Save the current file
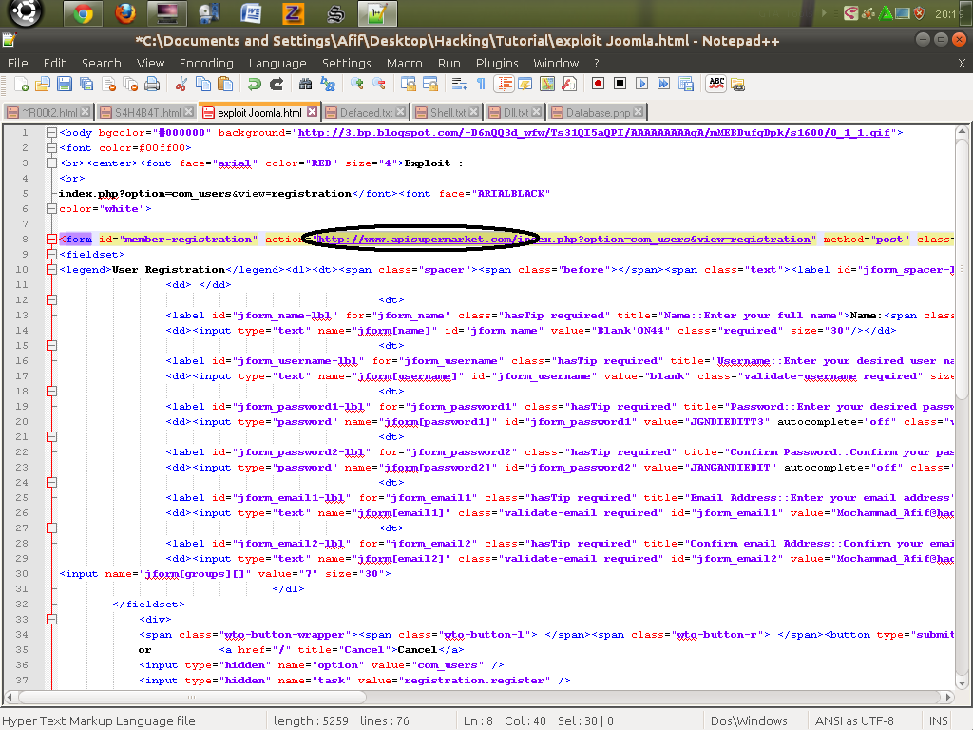The width and height of the screenshot is (973, 730). pos(64,85)
